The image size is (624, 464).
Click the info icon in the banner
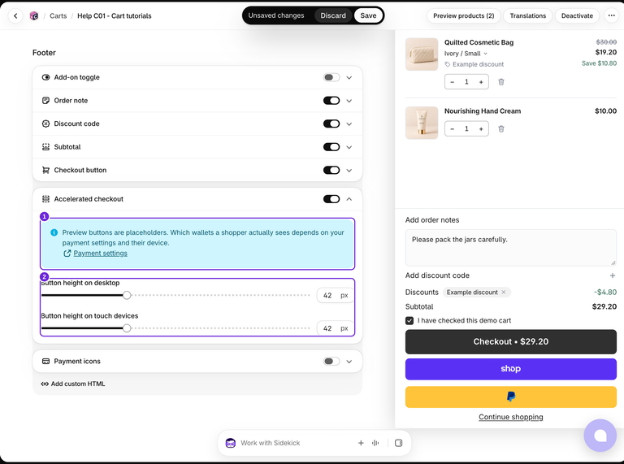pos(54,232)
